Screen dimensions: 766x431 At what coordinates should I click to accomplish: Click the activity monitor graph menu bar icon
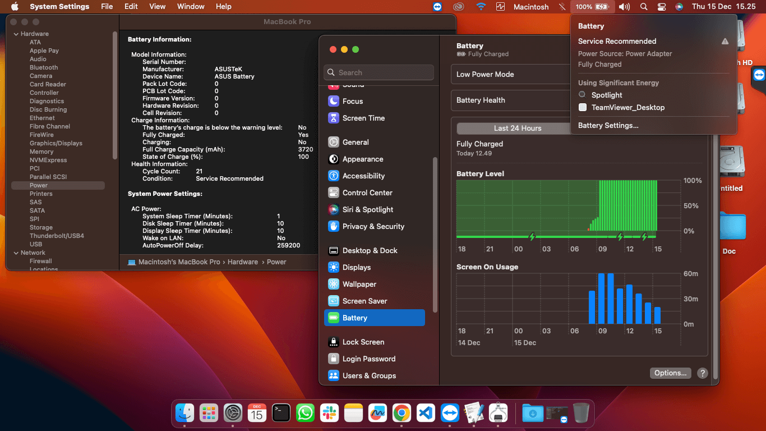point(501,7)
